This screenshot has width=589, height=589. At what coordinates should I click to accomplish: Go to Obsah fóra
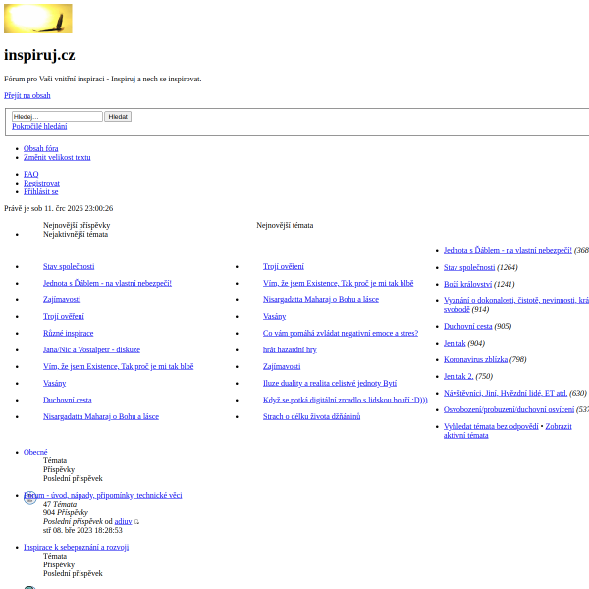pos(41,148)
